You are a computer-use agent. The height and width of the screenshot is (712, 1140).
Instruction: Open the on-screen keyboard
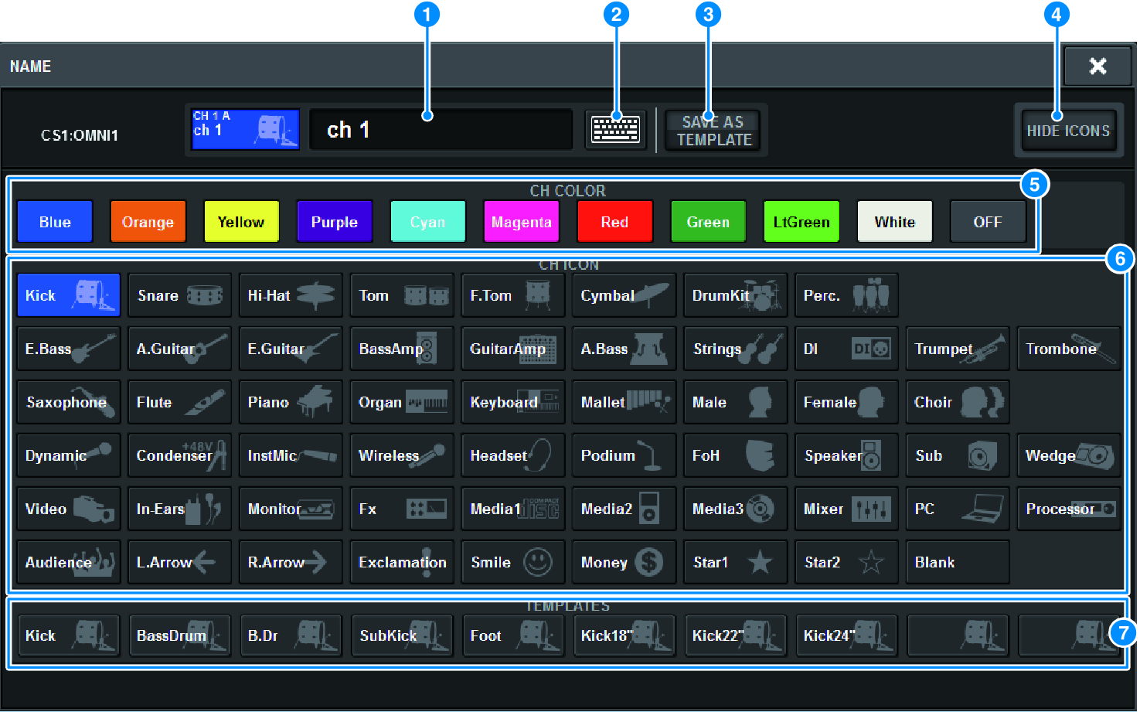pyautogui.click(x=615, y=130)
